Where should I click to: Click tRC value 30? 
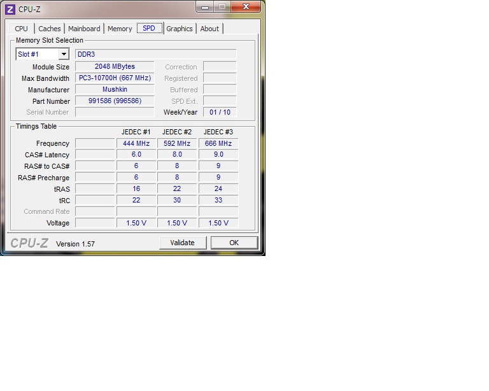coord(177,200)
